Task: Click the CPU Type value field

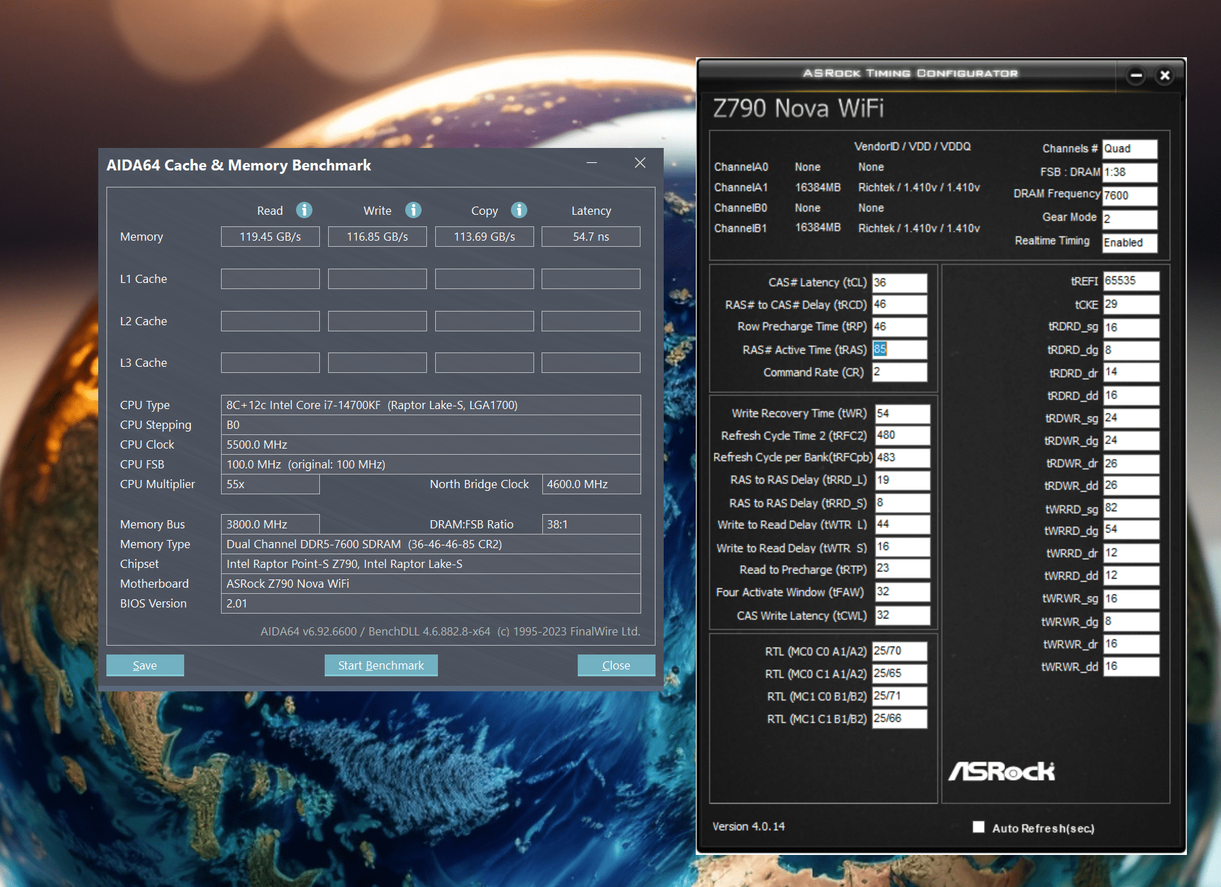Action: [430, 405]
